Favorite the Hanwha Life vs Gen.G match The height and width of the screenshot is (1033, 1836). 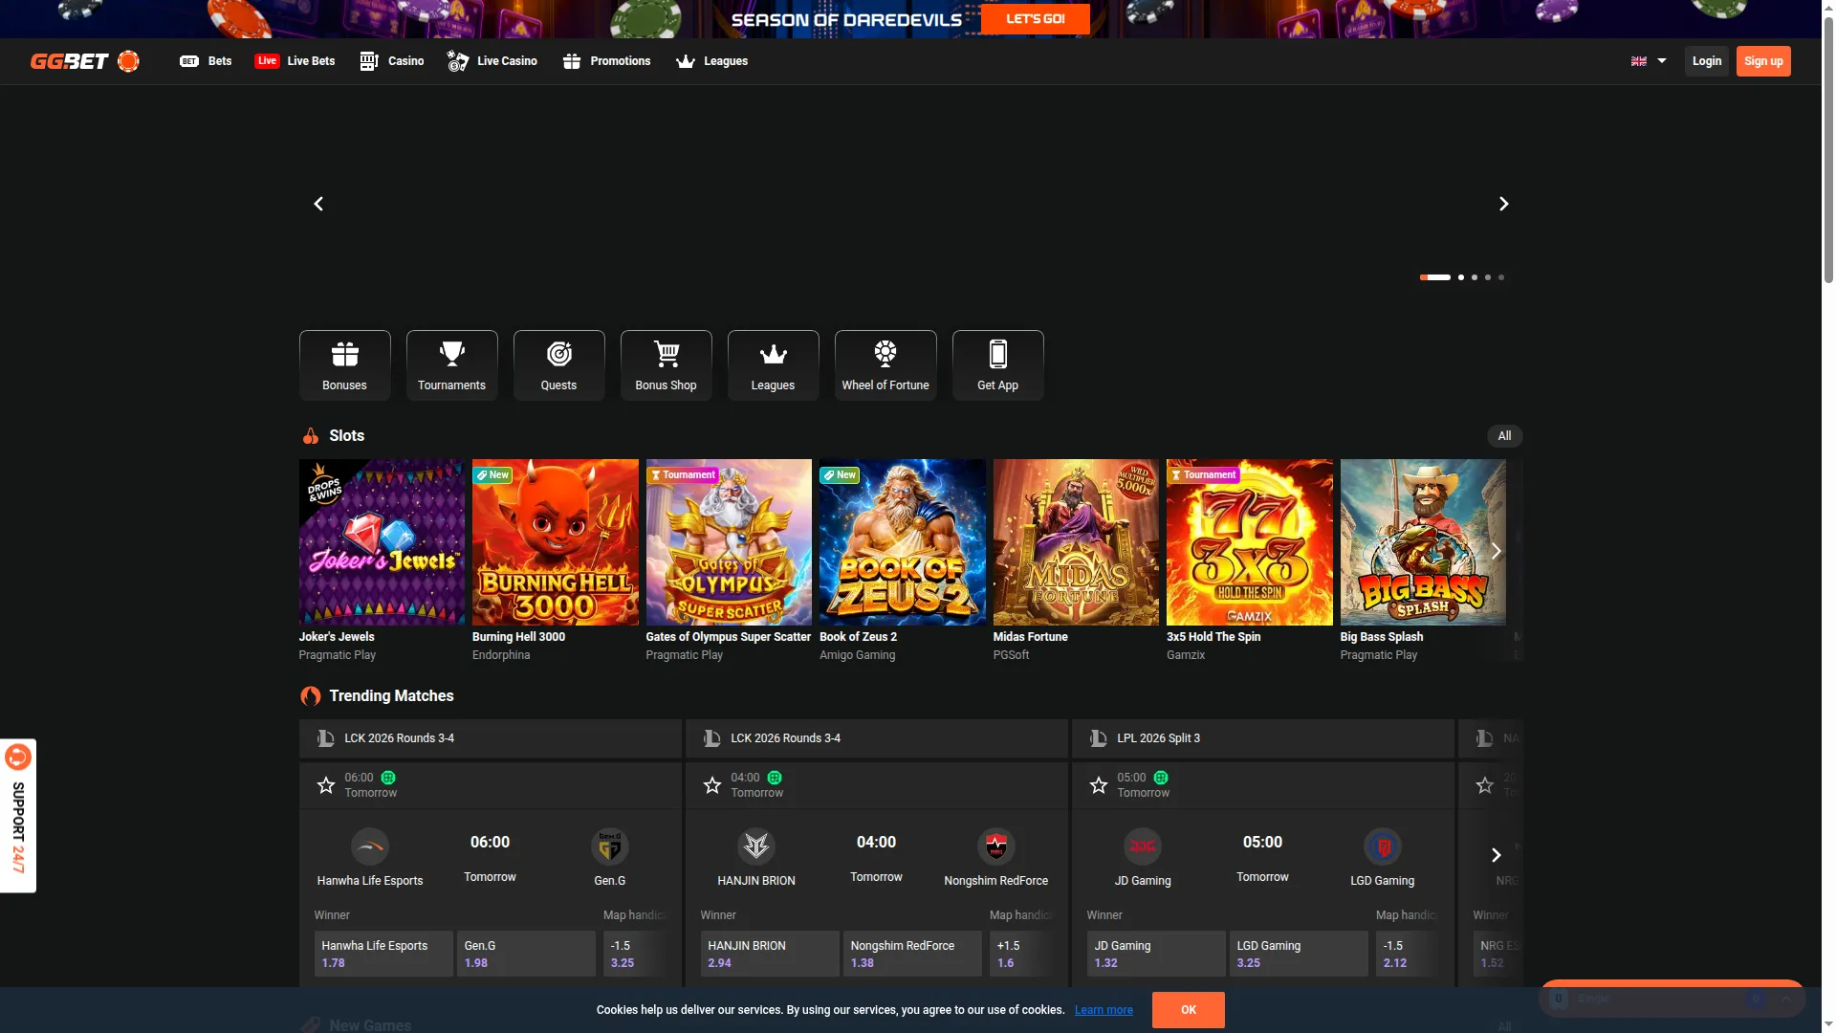tap(326, 785)
